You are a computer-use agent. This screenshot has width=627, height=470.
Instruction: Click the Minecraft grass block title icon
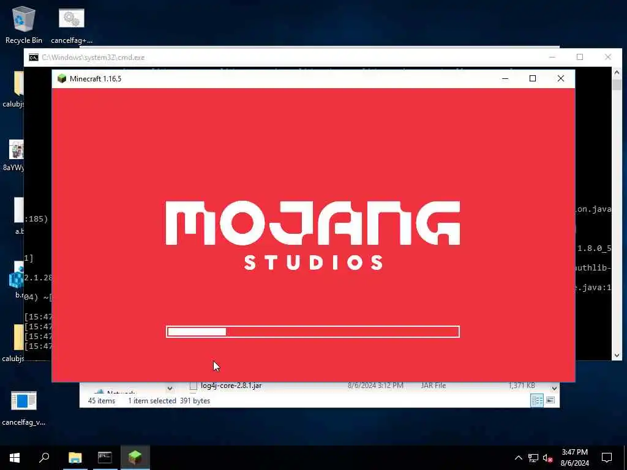[x=62, y=78]
